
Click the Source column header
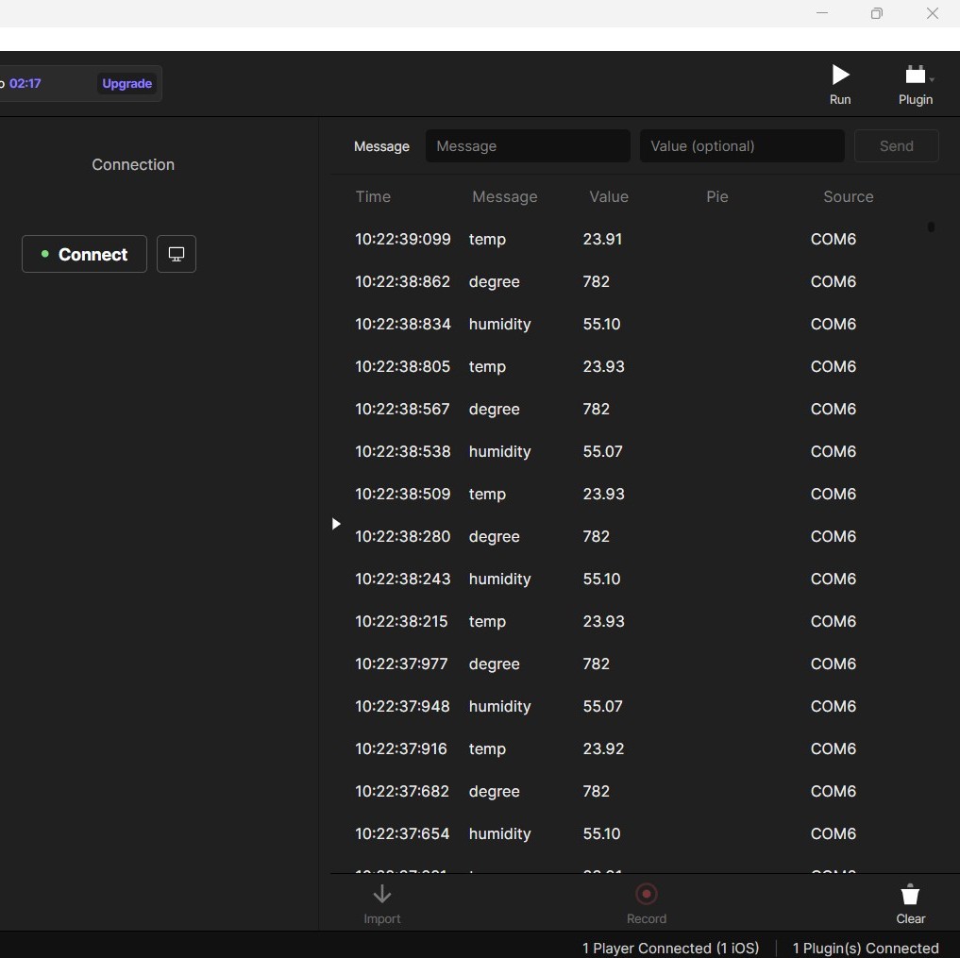(848, 197)
